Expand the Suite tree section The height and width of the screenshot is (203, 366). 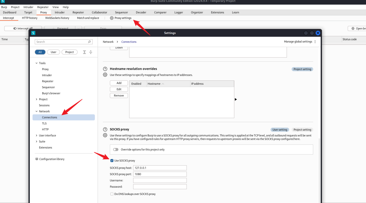pos(36,141)
